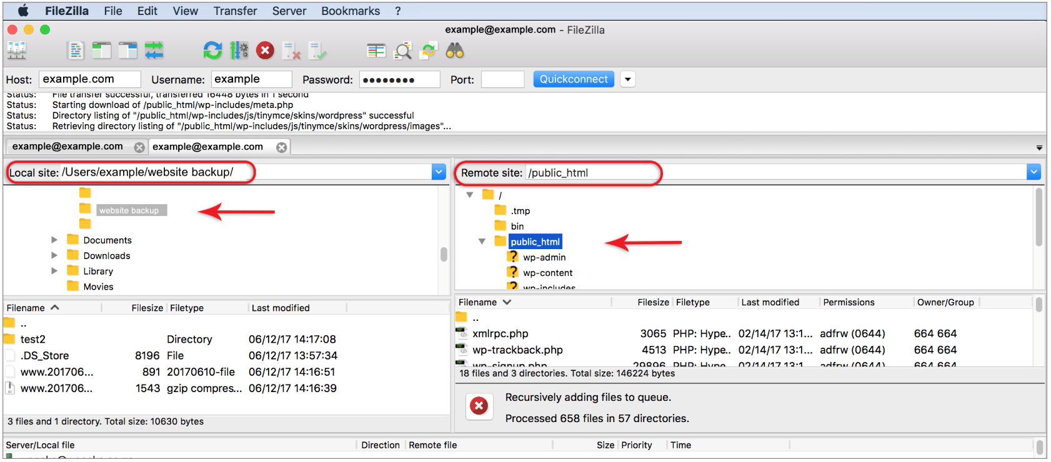
Task: Select public_html in the remote tree
Action: pyautogui.click(x=535, y=242)
